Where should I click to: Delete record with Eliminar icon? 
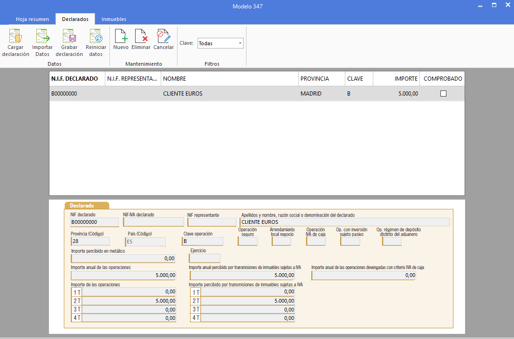tap(141, 36)
